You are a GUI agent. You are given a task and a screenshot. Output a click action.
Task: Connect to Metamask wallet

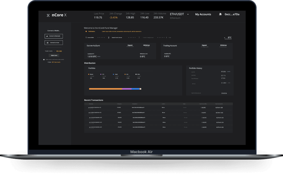[x=54, y=36]
